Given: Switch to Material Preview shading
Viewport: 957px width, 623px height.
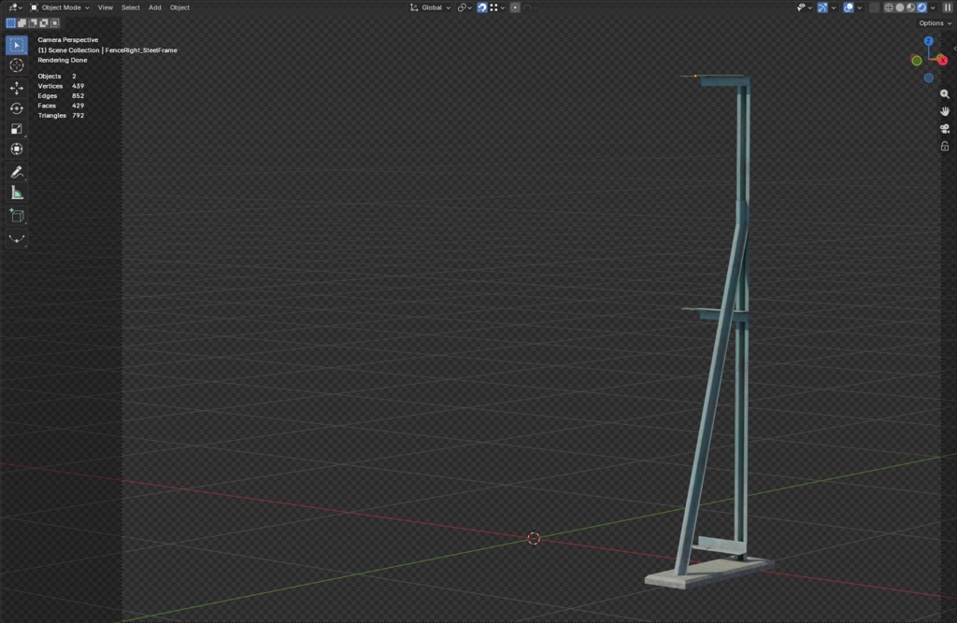Looking at the screenshot, I should click(910, 7).
